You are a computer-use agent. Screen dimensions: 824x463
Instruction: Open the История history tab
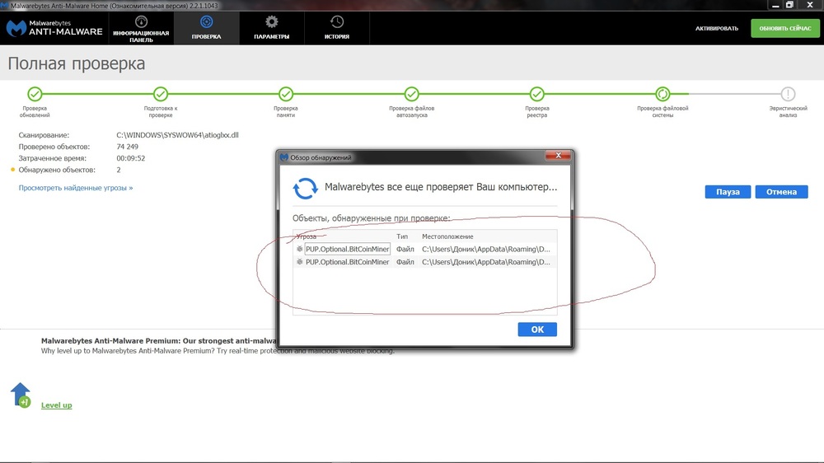pyautogui.click(x=337, y=28)
